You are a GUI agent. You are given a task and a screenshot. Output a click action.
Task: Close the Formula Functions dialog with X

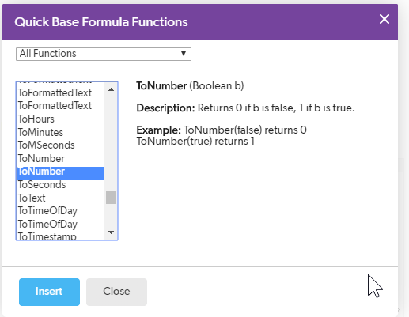pyautogui.click(x=384, y=19)
